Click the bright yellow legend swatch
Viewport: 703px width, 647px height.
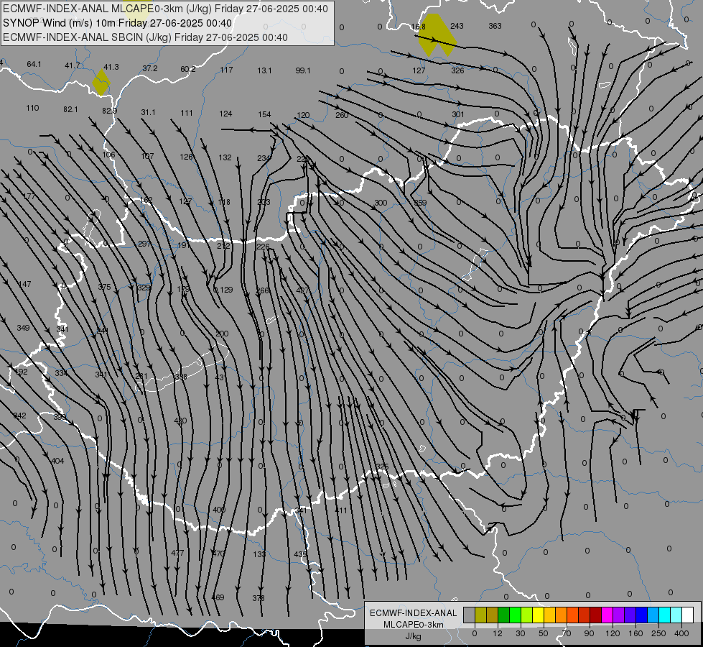(x=539, y=615)
